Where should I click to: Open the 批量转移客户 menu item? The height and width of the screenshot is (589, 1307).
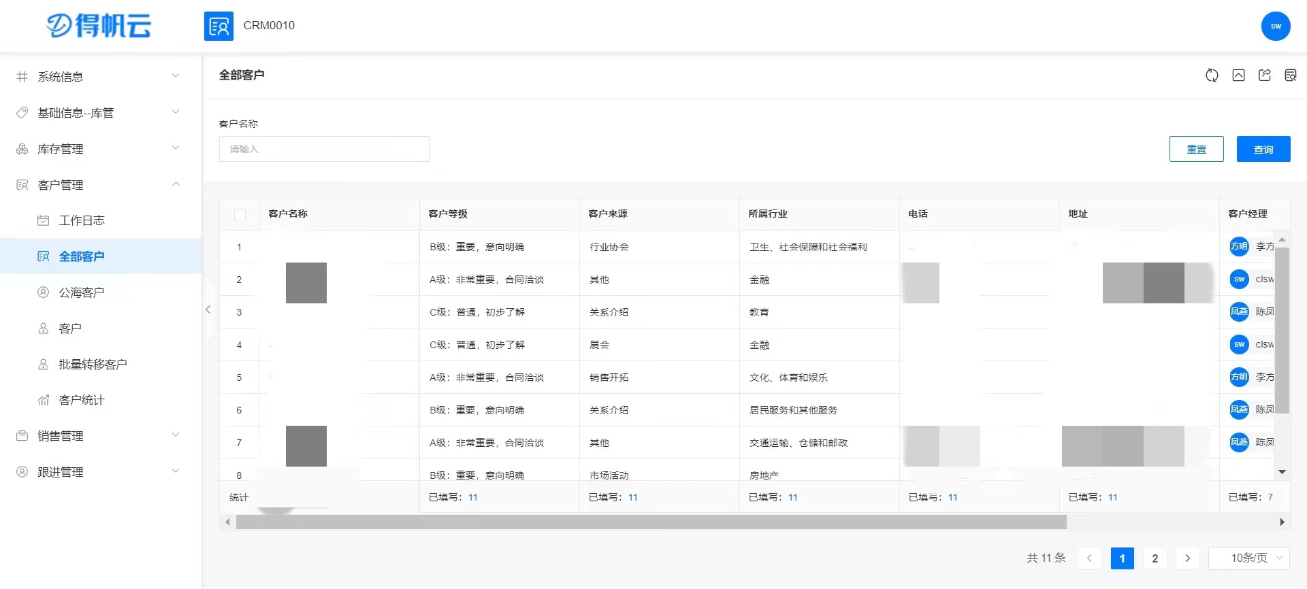(x=101, y=365)
